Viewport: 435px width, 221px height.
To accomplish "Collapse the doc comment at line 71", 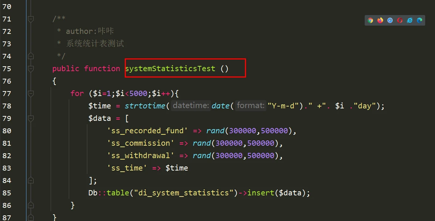I will (x=31, y=19).
